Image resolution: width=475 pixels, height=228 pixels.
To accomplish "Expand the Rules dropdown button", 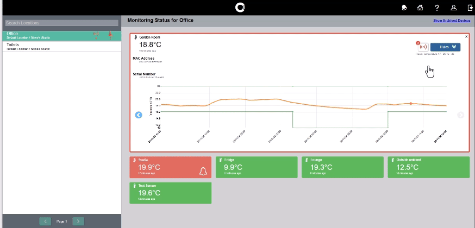I will point(449,47).
